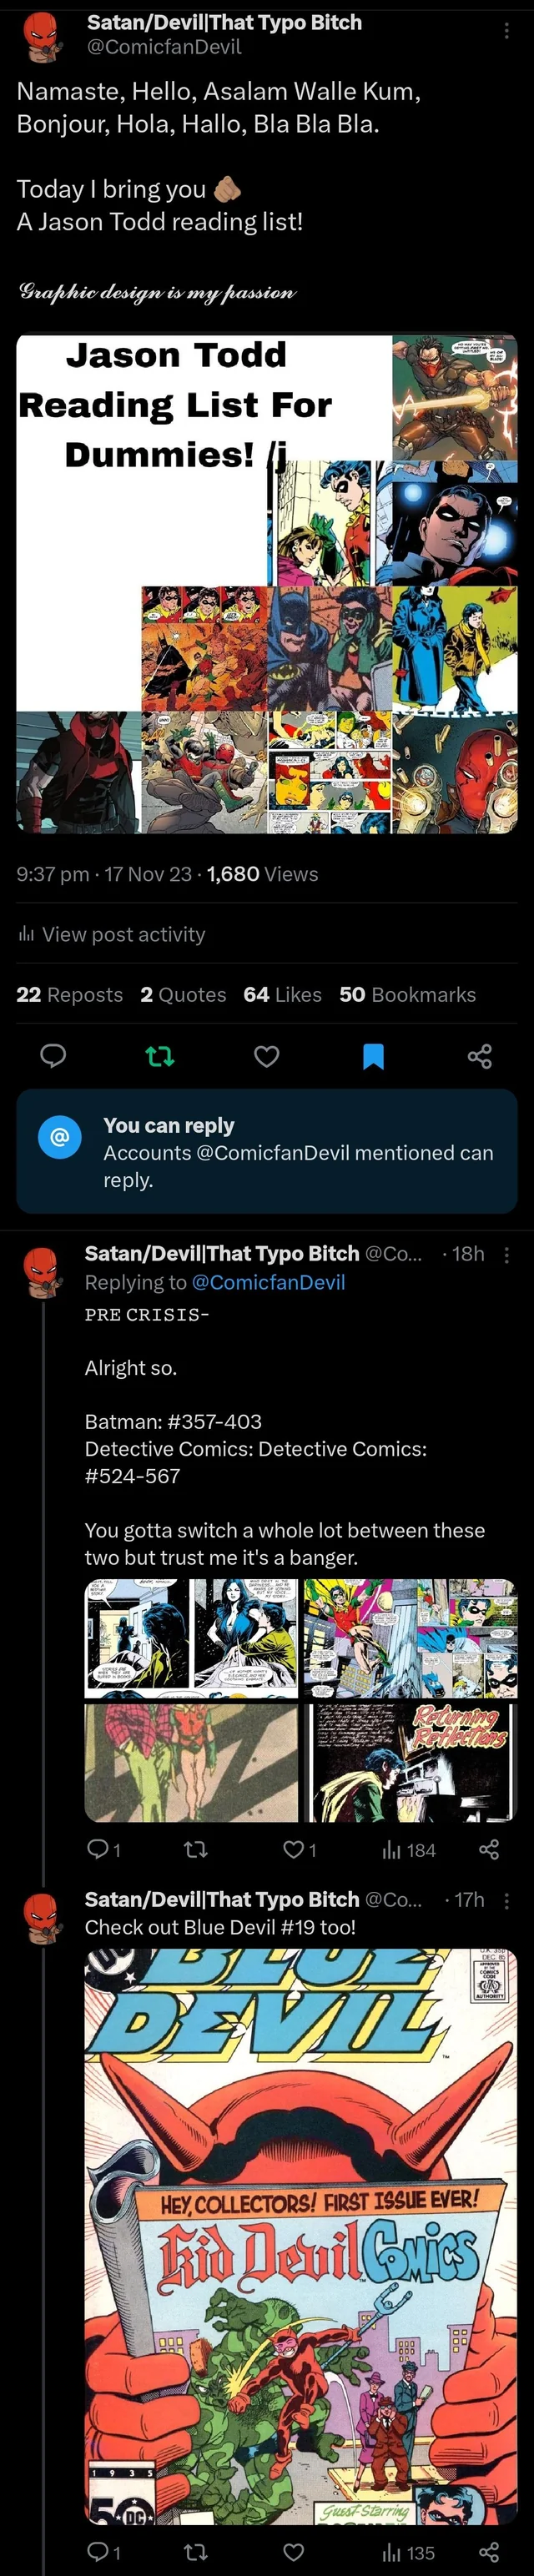
Task: View analytics of the Blue Devil reply
Action: [x=409, y=2552]
